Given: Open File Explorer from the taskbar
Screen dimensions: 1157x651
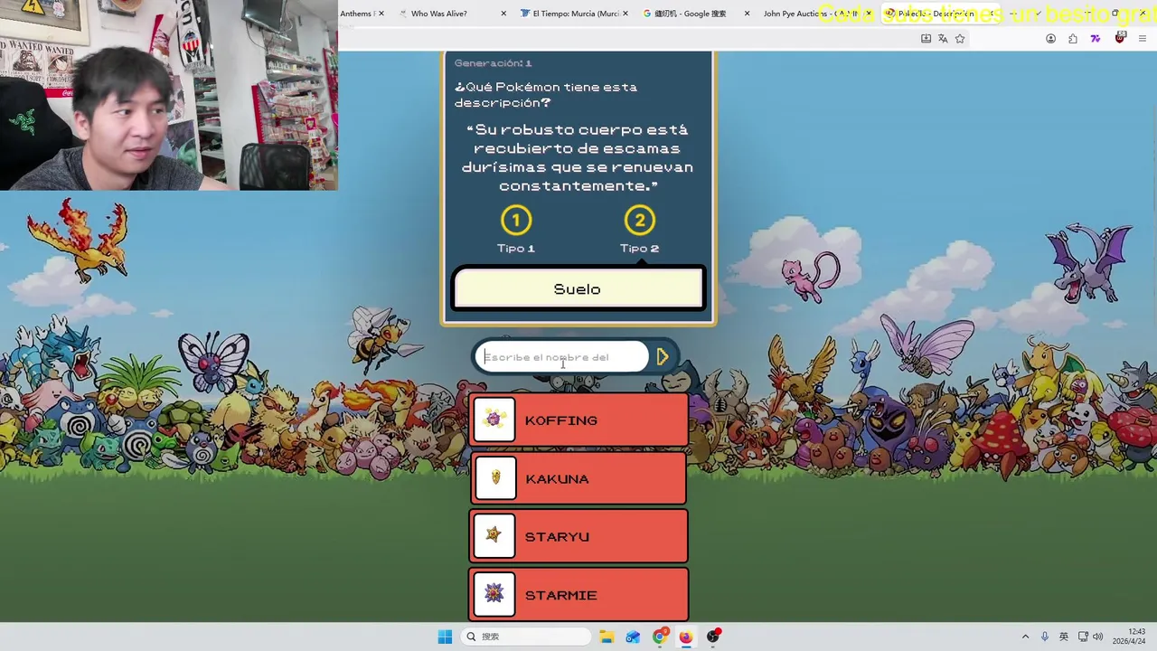Looking at the screenshot, I should click(607, 637).
